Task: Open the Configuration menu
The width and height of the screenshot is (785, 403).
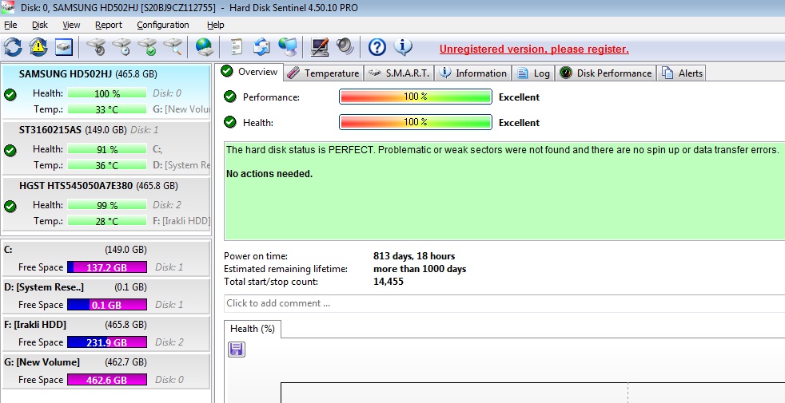Action: 163,25
